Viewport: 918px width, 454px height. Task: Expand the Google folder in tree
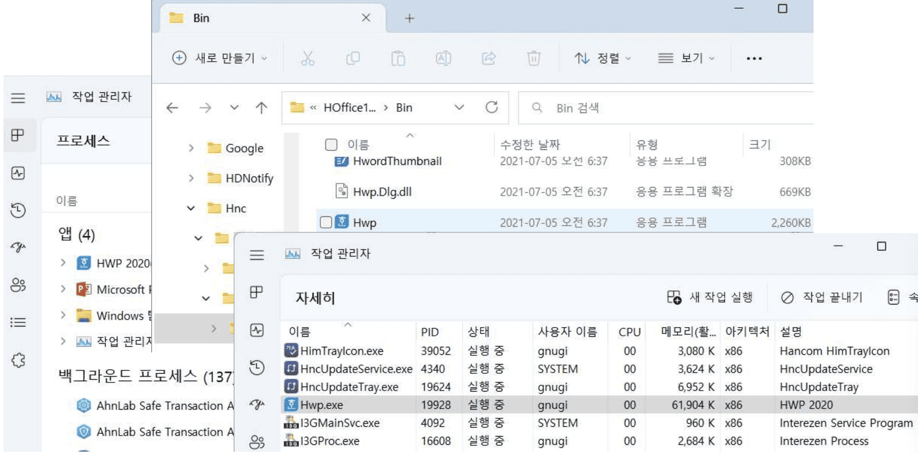pos(191,148)
